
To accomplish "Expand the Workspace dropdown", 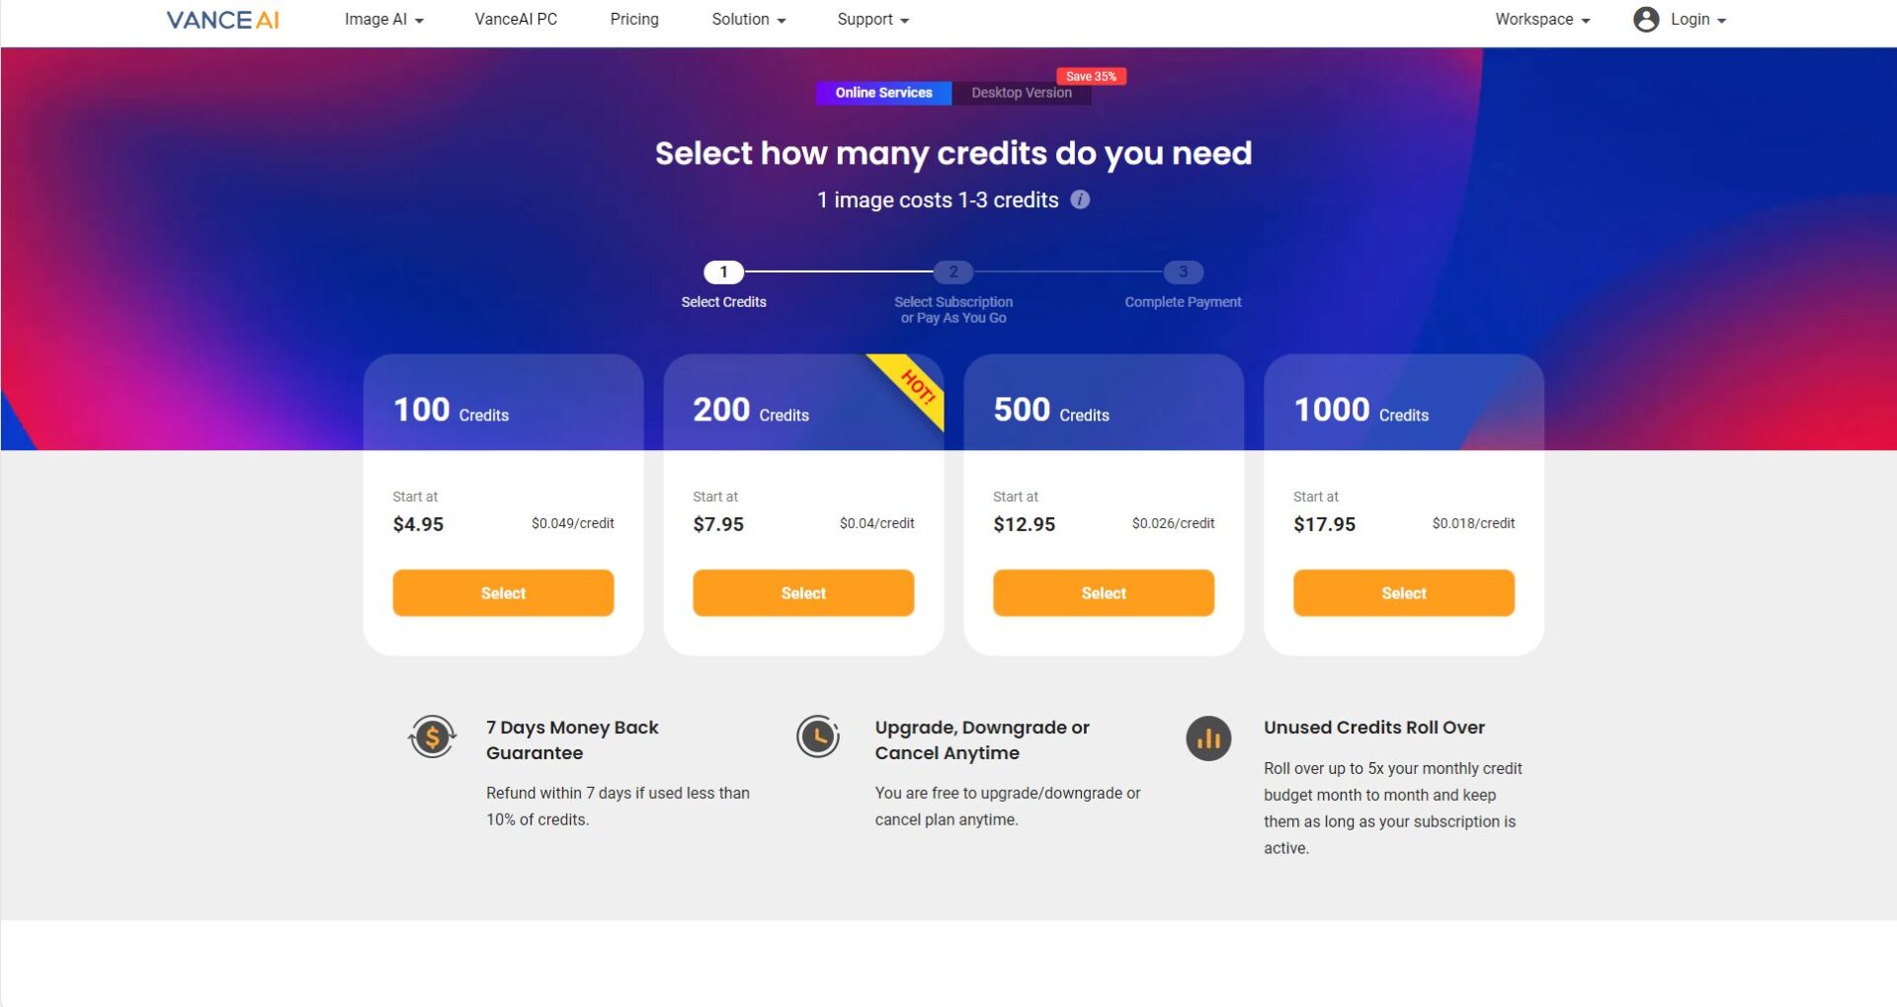I will pyautogui.click(x=1541, y=20).
